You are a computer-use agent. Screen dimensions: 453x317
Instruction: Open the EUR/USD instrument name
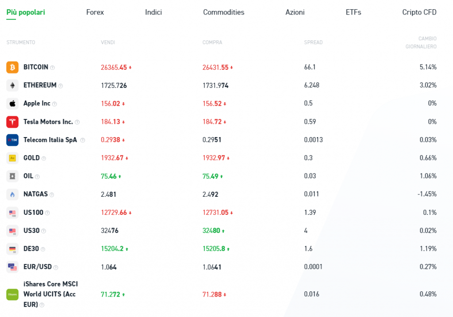click(x=38, y=267)
